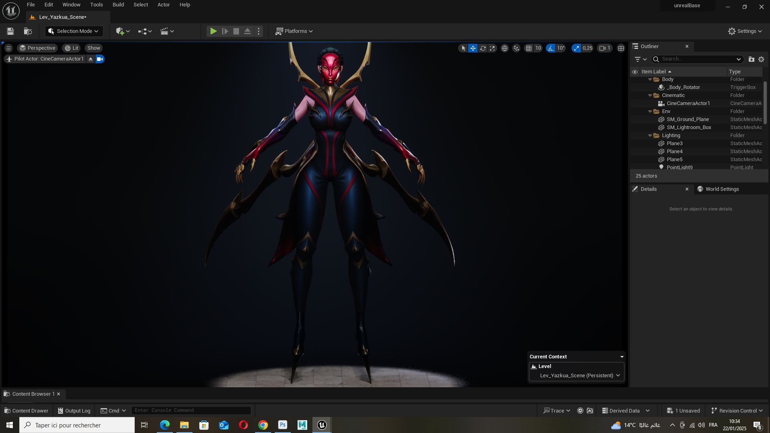Open the scale snap value 0,25
The height and width of the screenshot is (433, 770).
point(588,48)
